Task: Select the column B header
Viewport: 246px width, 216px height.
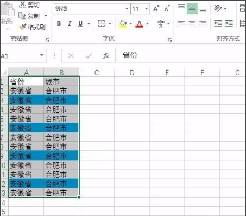Action: 61,73
